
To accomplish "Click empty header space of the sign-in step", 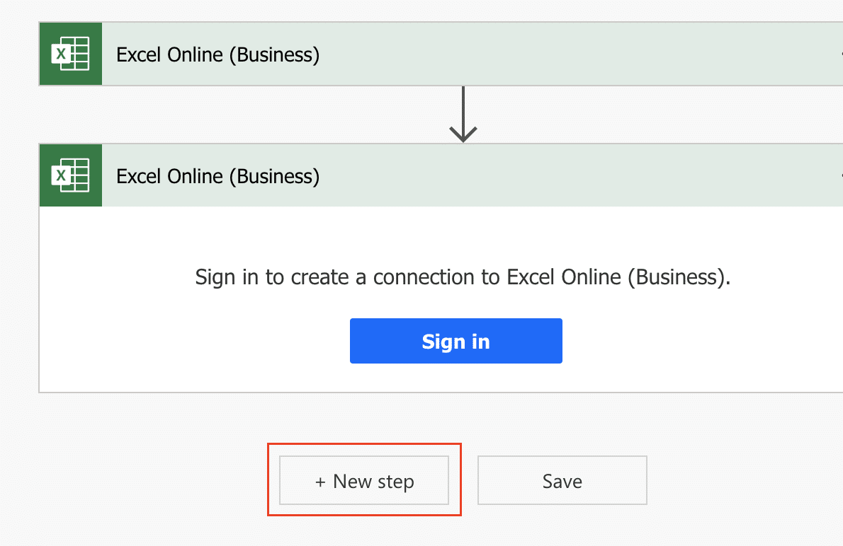I will coord(567,175).
